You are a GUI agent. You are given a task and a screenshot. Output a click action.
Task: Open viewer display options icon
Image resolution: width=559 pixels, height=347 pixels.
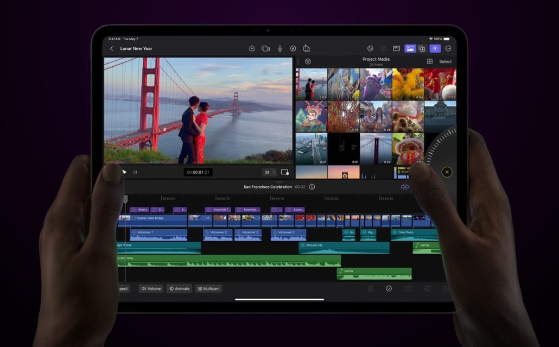(x=285, y=172)
